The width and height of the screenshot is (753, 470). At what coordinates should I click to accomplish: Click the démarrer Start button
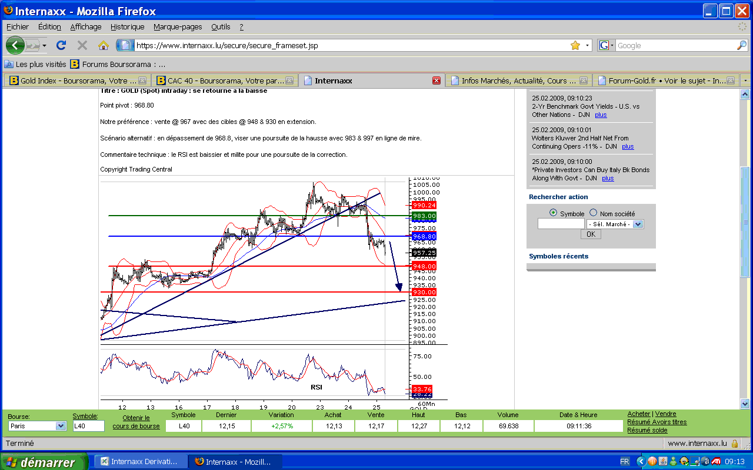click(x=44, y=462)
